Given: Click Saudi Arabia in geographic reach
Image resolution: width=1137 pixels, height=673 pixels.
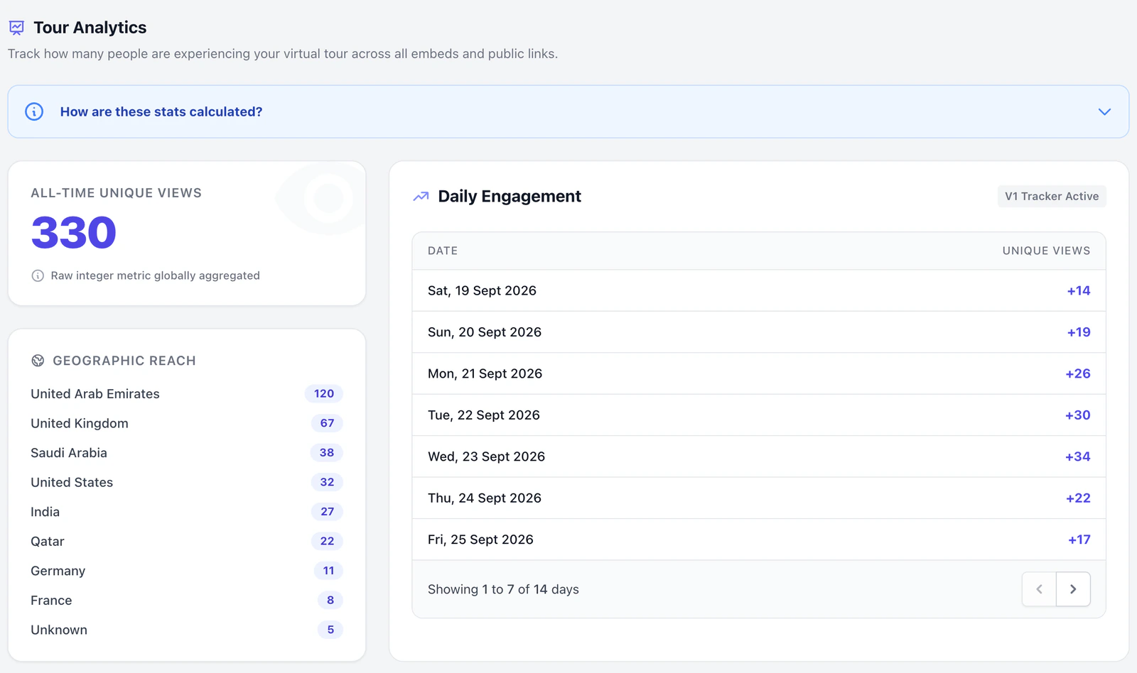Looking at the screenshot, I should (x=69, y=453).
